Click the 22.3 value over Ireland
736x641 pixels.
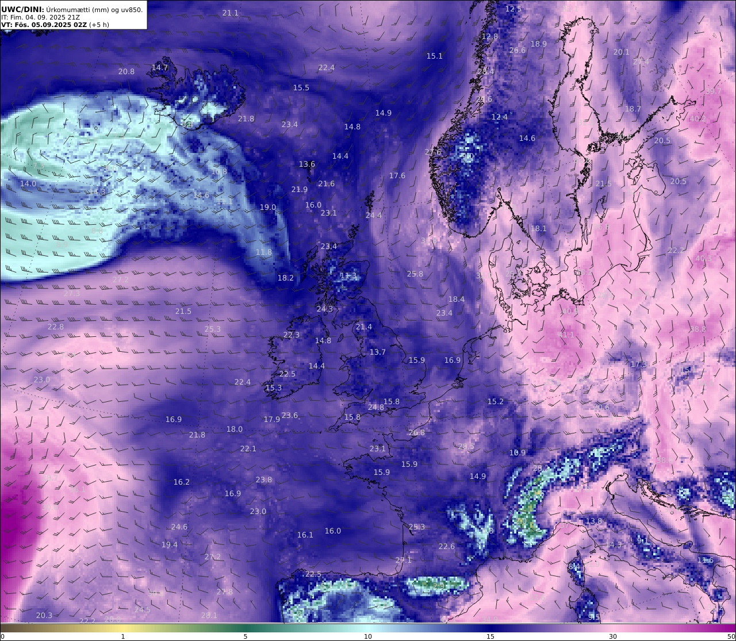pos(292,335)
